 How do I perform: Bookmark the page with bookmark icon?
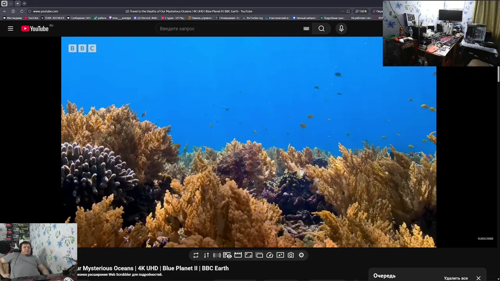tap(348, 11)
